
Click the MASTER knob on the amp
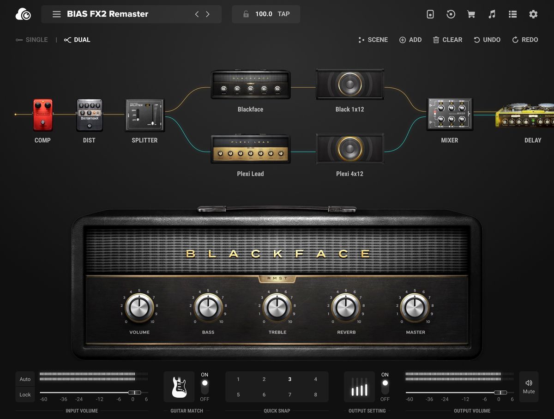pos(415,308)
